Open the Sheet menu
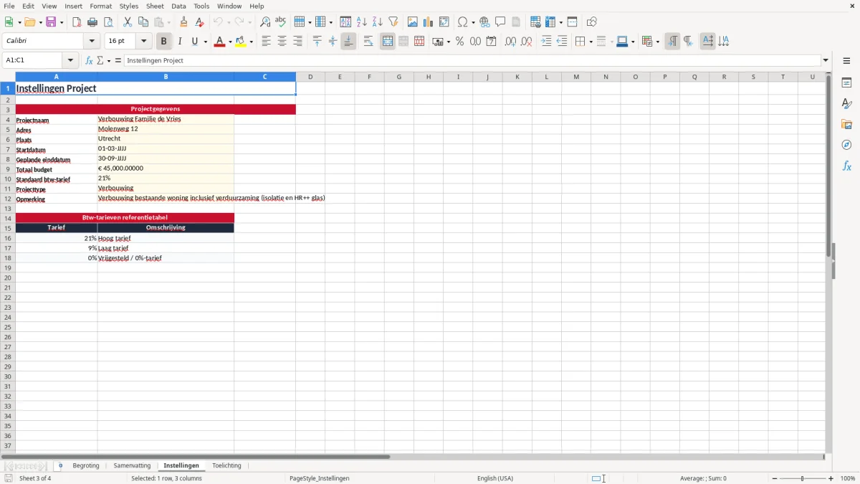The image size is (860, 484). click(x=155, y=6)
